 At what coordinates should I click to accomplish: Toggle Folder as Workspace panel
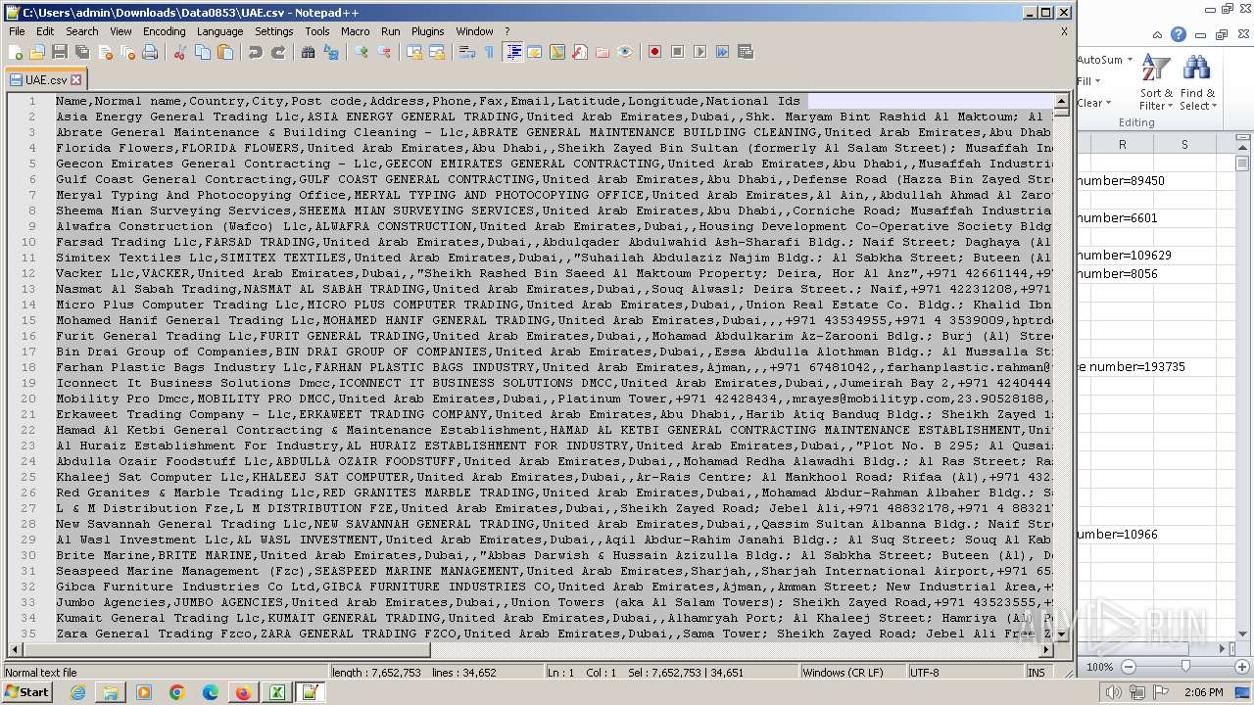[603, 52]
